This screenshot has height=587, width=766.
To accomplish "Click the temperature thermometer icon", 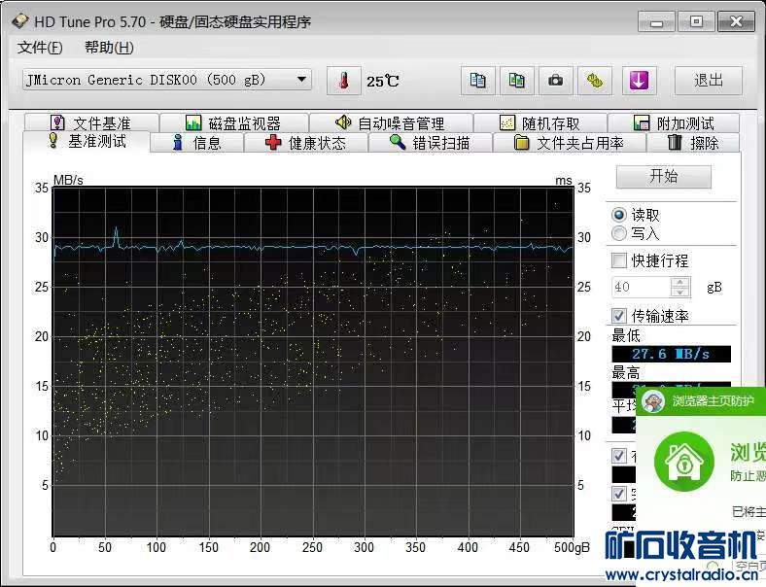I will click(343, 81).
